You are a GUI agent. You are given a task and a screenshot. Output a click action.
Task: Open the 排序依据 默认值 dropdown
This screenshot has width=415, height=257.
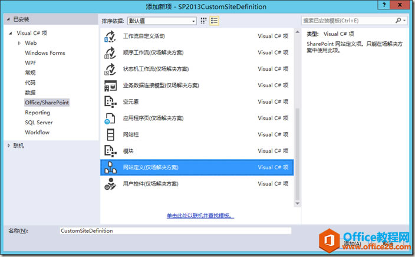[x=162, y=21]
